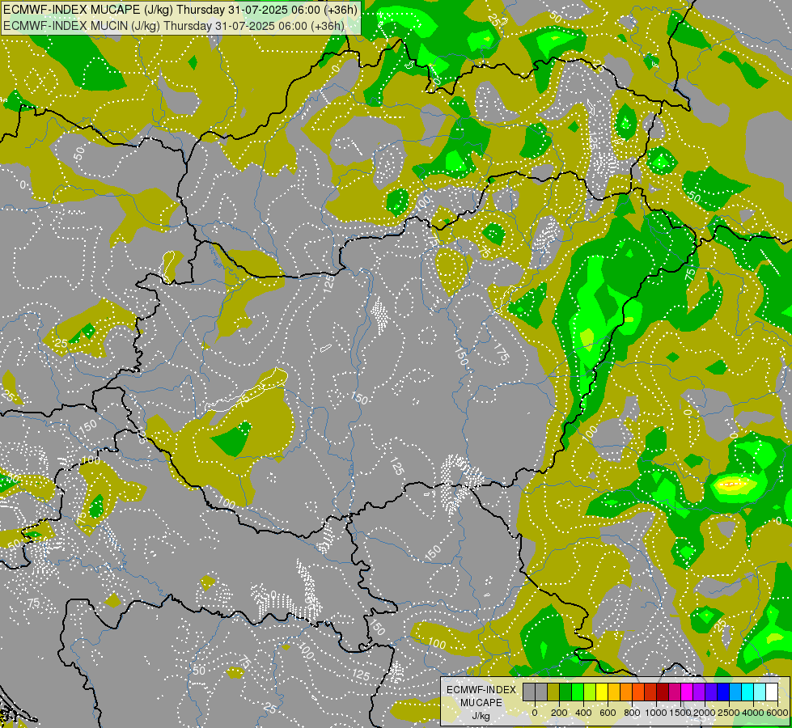Click the legend scale value 800

[632, 713]
